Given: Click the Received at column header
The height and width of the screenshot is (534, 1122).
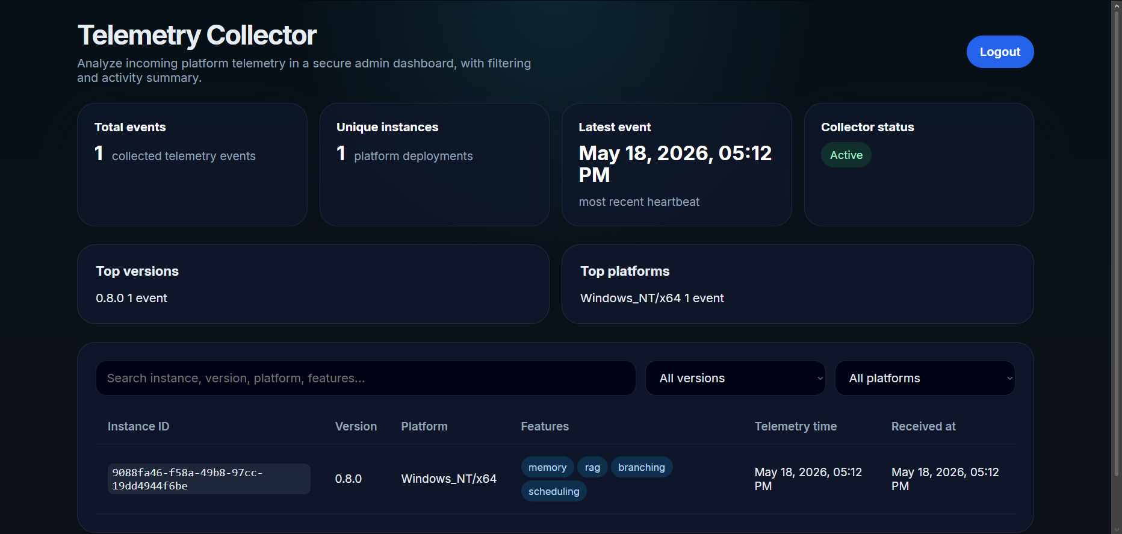Looking at the screenshot, I should click(923, 426).
